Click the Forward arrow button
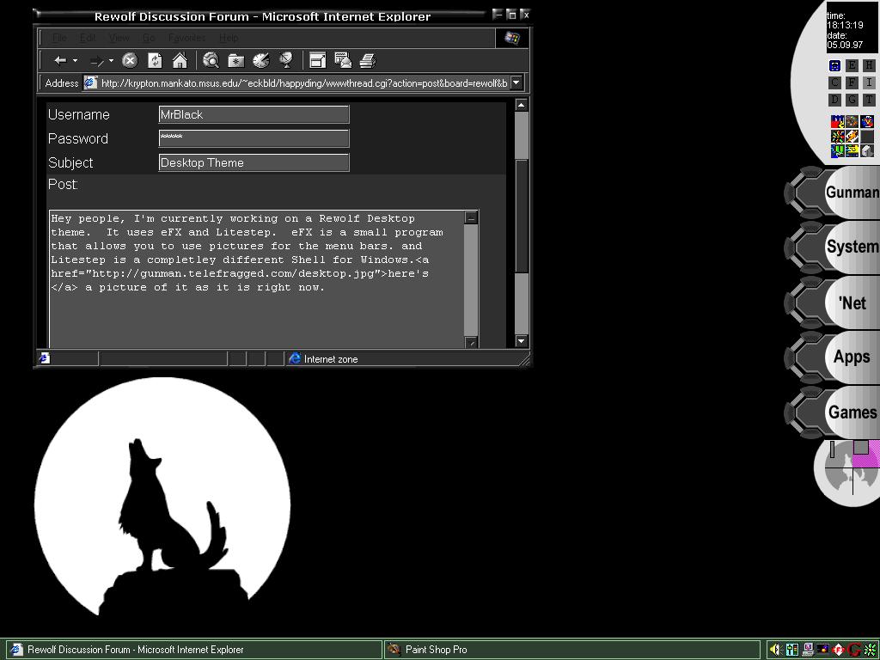The width and height of the screenshot is (880, 660). pos(96,61)
